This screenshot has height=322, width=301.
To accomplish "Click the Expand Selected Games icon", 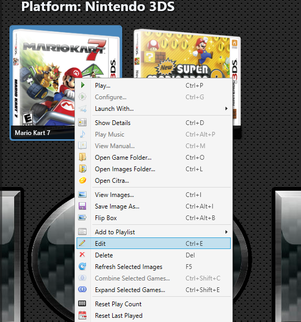I will (82, 289).
